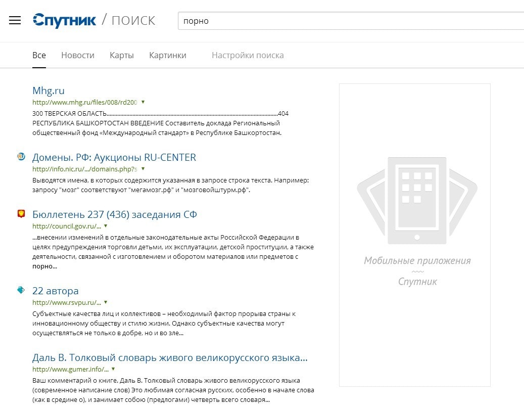Image resolution: width=524 pixels, height=409 pixels.
Task: Open the hamburger menu
Action: tap(15, 21)
